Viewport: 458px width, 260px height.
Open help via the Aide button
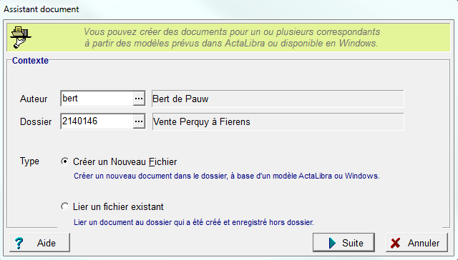pos(40,243)
